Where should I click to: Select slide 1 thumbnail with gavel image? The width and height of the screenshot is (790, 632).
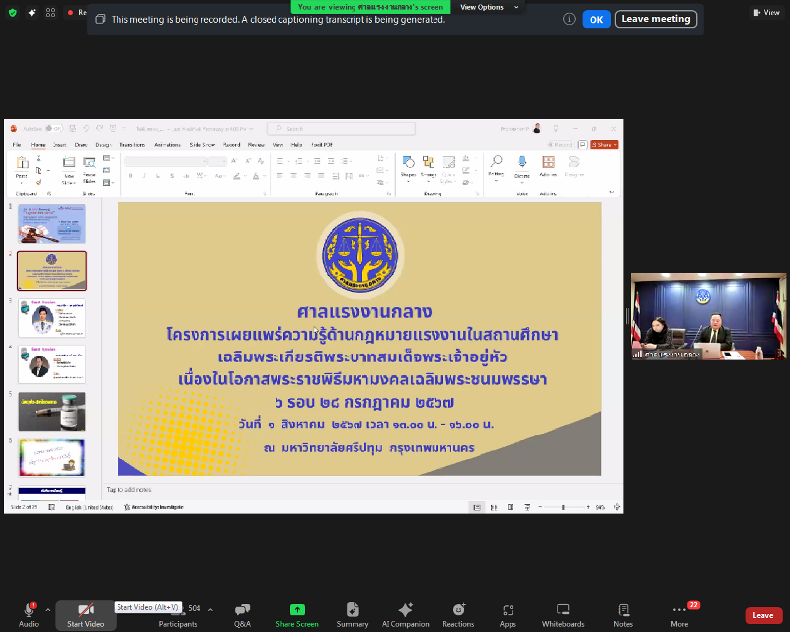pos(52,224)
